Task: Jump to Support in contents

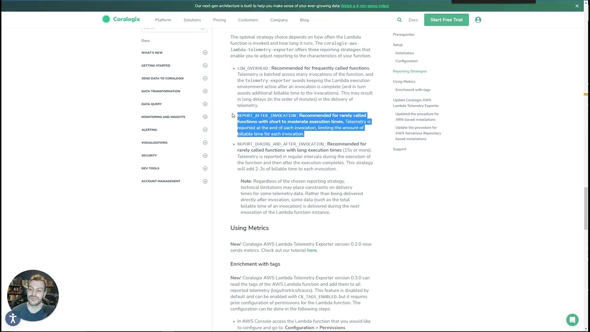Action: point(400,149)
